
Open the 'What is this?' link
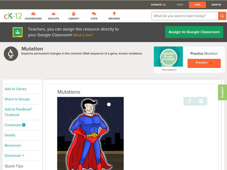(83, 35)
